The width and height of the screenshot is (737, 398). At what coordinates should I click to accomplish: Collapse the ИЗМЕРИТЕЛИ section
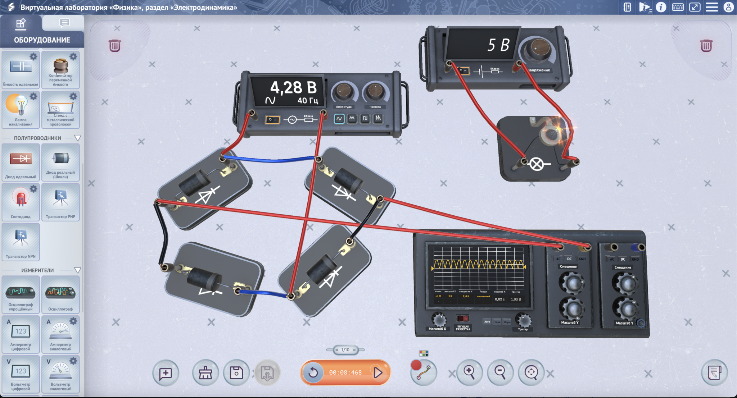tap(77, 270)
